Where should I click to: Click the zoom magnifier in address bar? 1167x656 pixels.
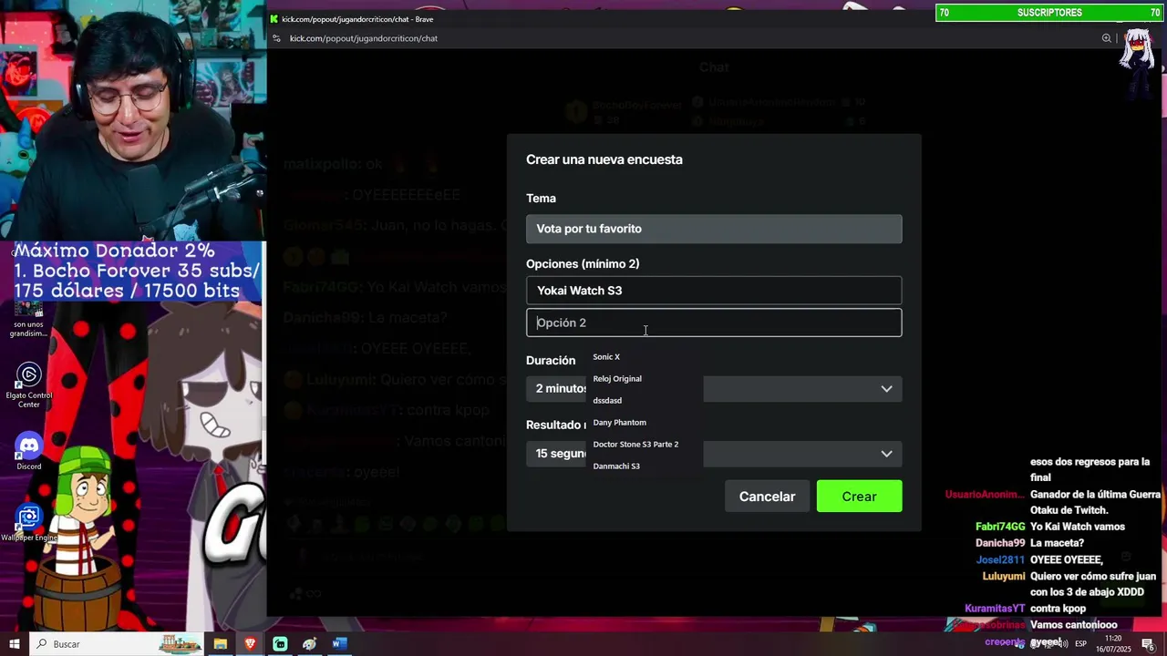coord(1106,38)
